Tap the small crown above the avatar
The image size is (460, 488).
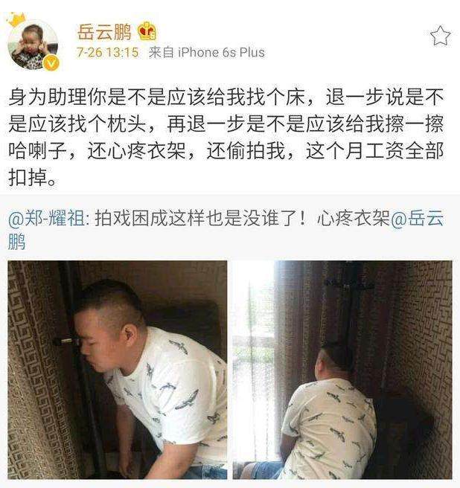tap(15, 19)
